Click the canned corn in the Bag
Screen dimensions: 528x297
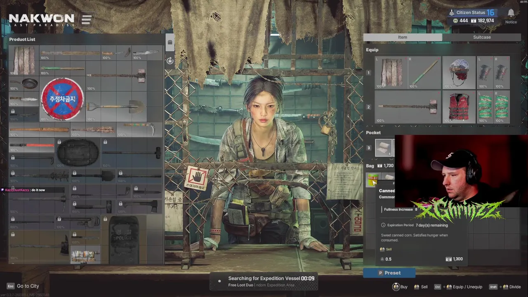[x=372, y=180]
